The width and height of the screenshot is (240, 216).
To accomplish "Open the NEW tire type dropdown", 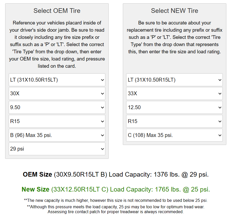I will point(174,80).
